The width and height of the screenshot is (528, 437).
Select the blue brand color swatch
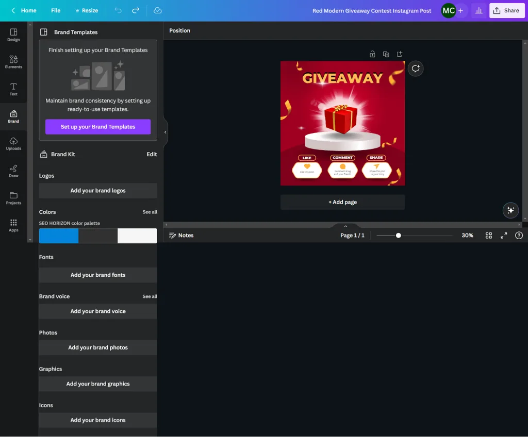[59, 236]
